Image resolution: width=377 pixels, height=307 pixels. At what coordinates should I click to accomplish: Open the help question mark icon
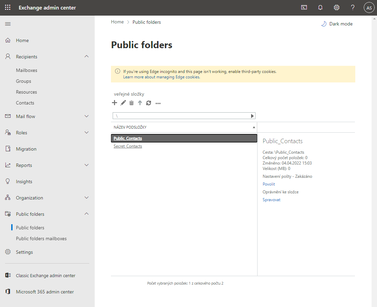point(353,7)
